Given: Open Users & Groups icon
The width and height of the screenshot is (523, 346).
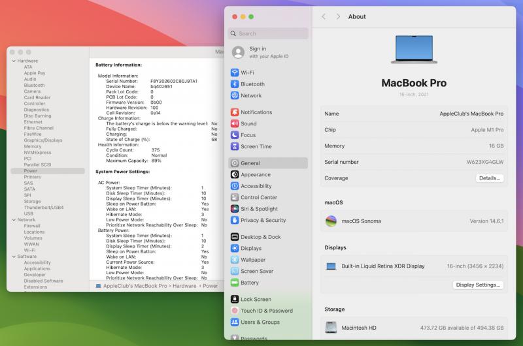Looking at the screenshot, I should coord(235,322).
